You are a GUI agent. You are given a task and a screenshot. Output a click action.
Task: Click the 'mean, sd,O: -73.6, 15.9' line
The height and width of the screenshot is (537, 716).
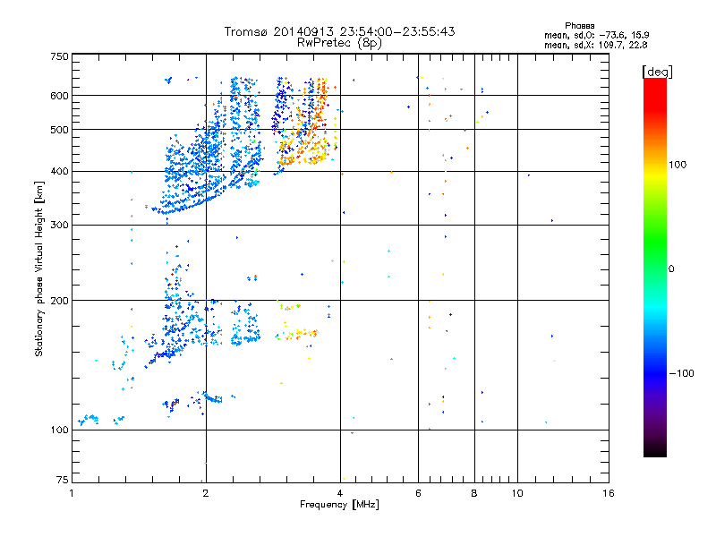(596, 35)
